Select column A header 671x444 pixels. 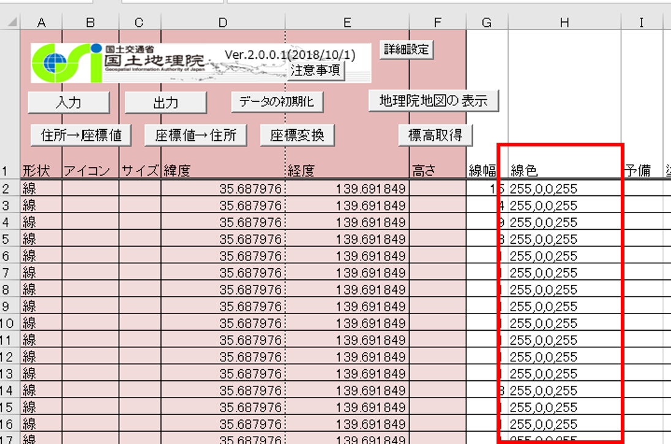tap(41, 22)
